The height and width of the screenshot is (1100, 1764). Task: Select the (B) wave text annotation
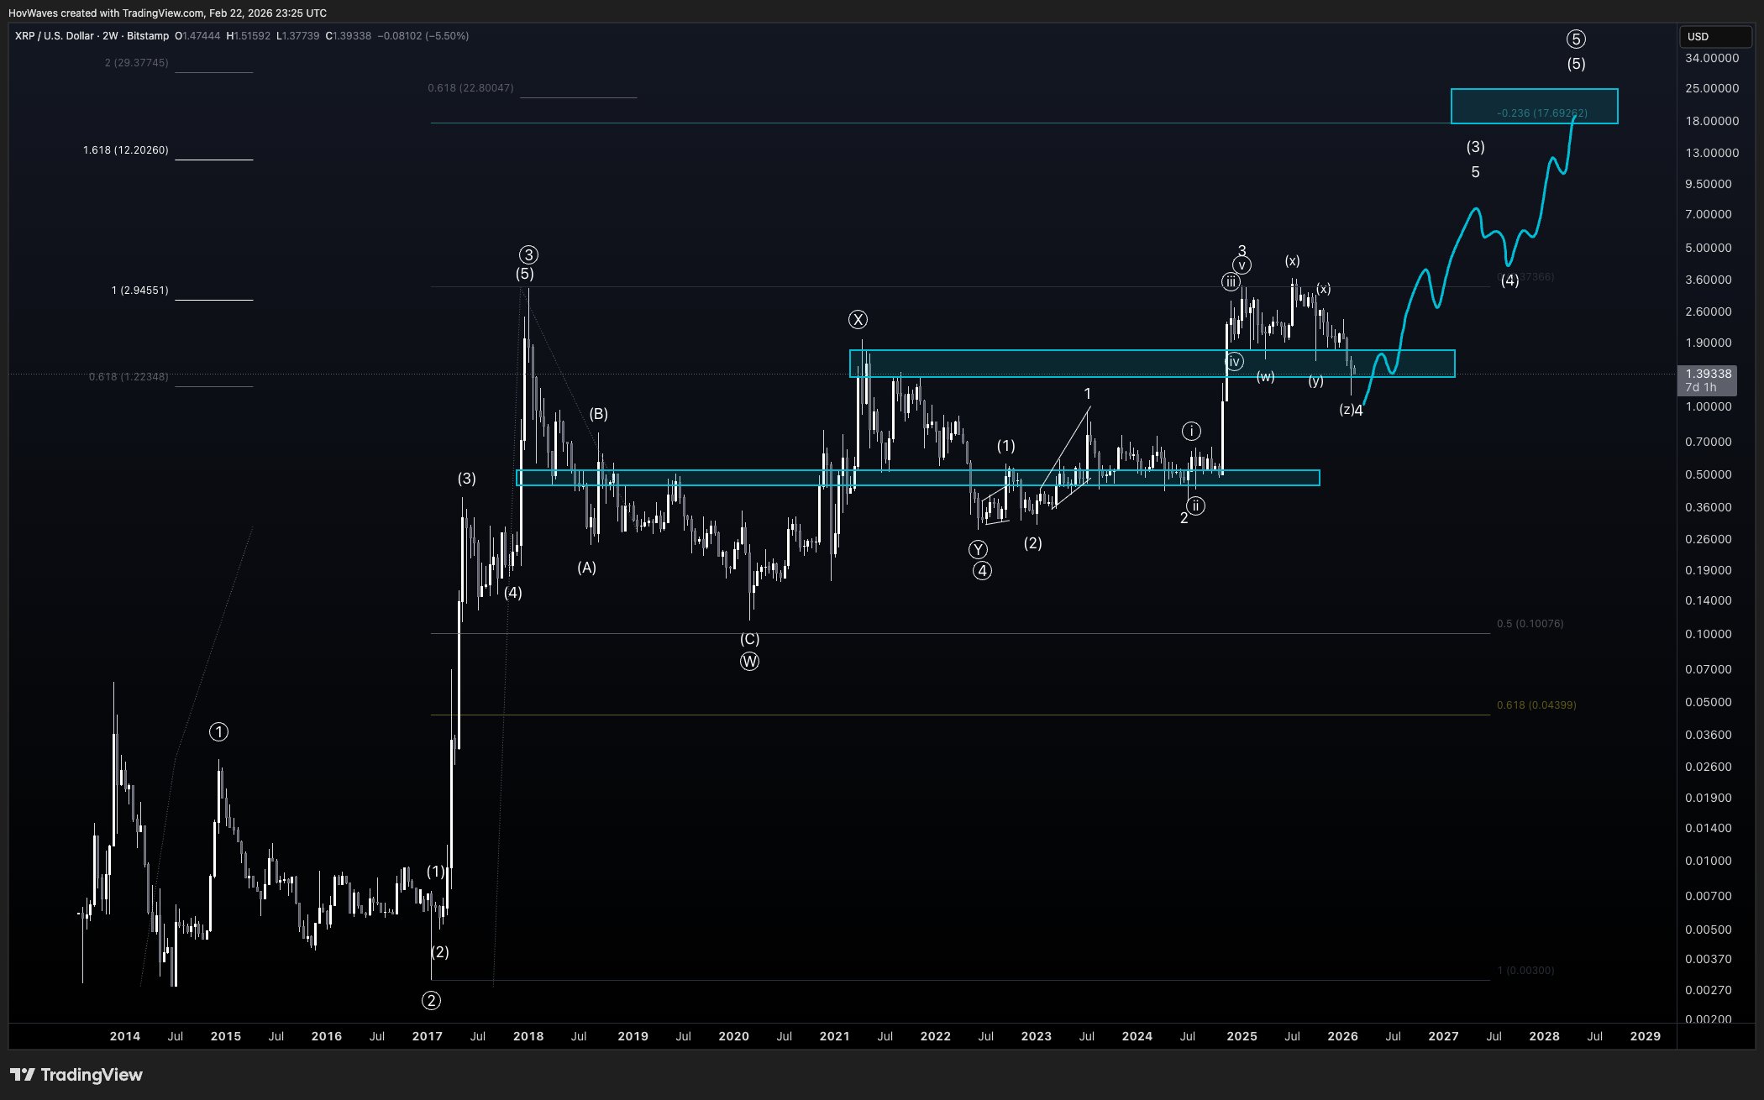[x=598, y=413]
